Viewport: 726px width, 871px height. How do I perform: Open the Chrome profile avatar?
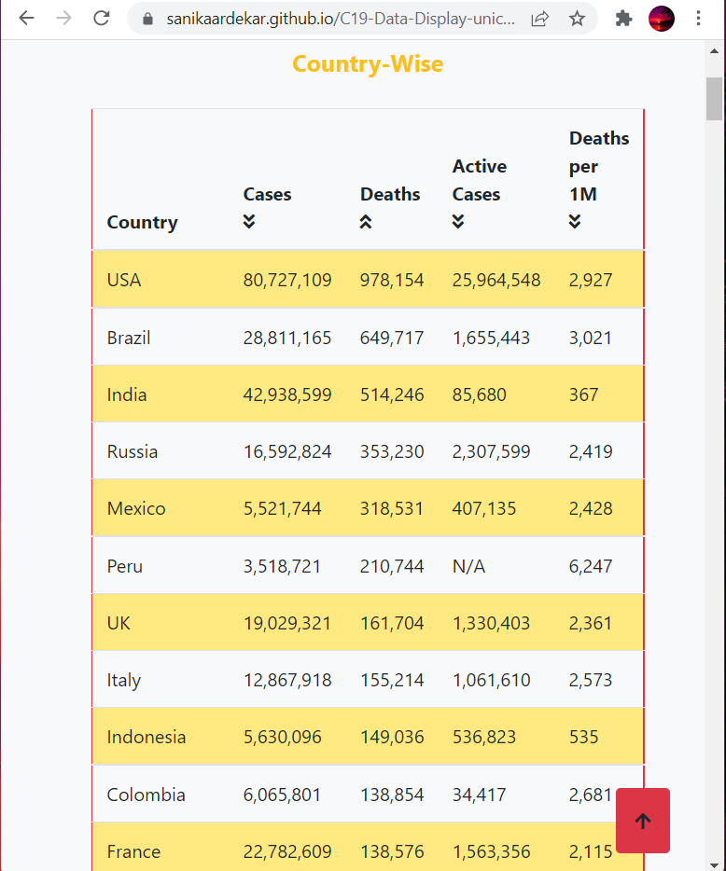click(662, 19)
